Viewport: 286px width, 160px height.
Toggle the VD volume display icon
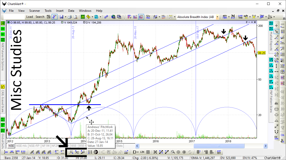click(x=141, y=17)
